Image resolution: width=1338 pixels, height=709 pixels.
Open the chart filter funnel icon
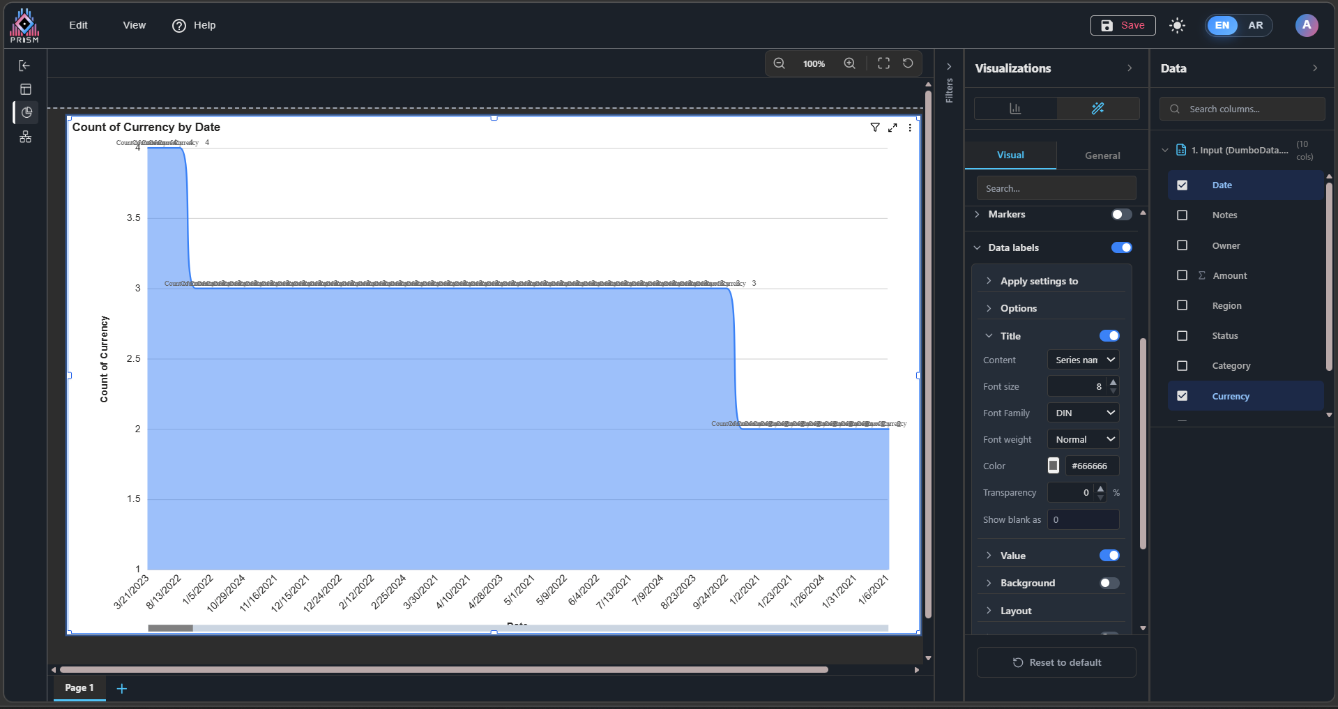(x=875, y=128)
